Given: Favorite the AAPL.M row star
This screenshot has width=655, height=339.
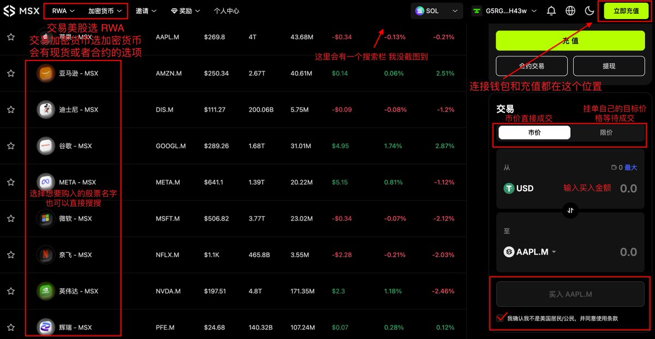Looking at the screenshot, I should tap(10, 37).
